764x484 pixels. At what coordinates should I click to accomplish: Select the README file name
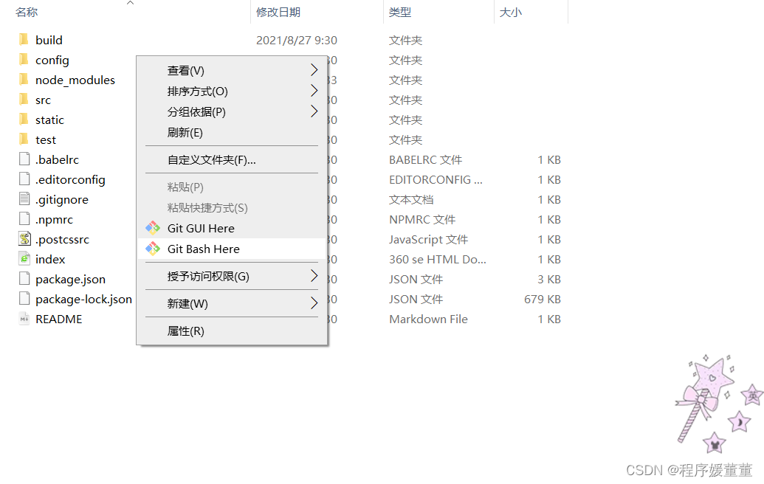tap(59, 319)
